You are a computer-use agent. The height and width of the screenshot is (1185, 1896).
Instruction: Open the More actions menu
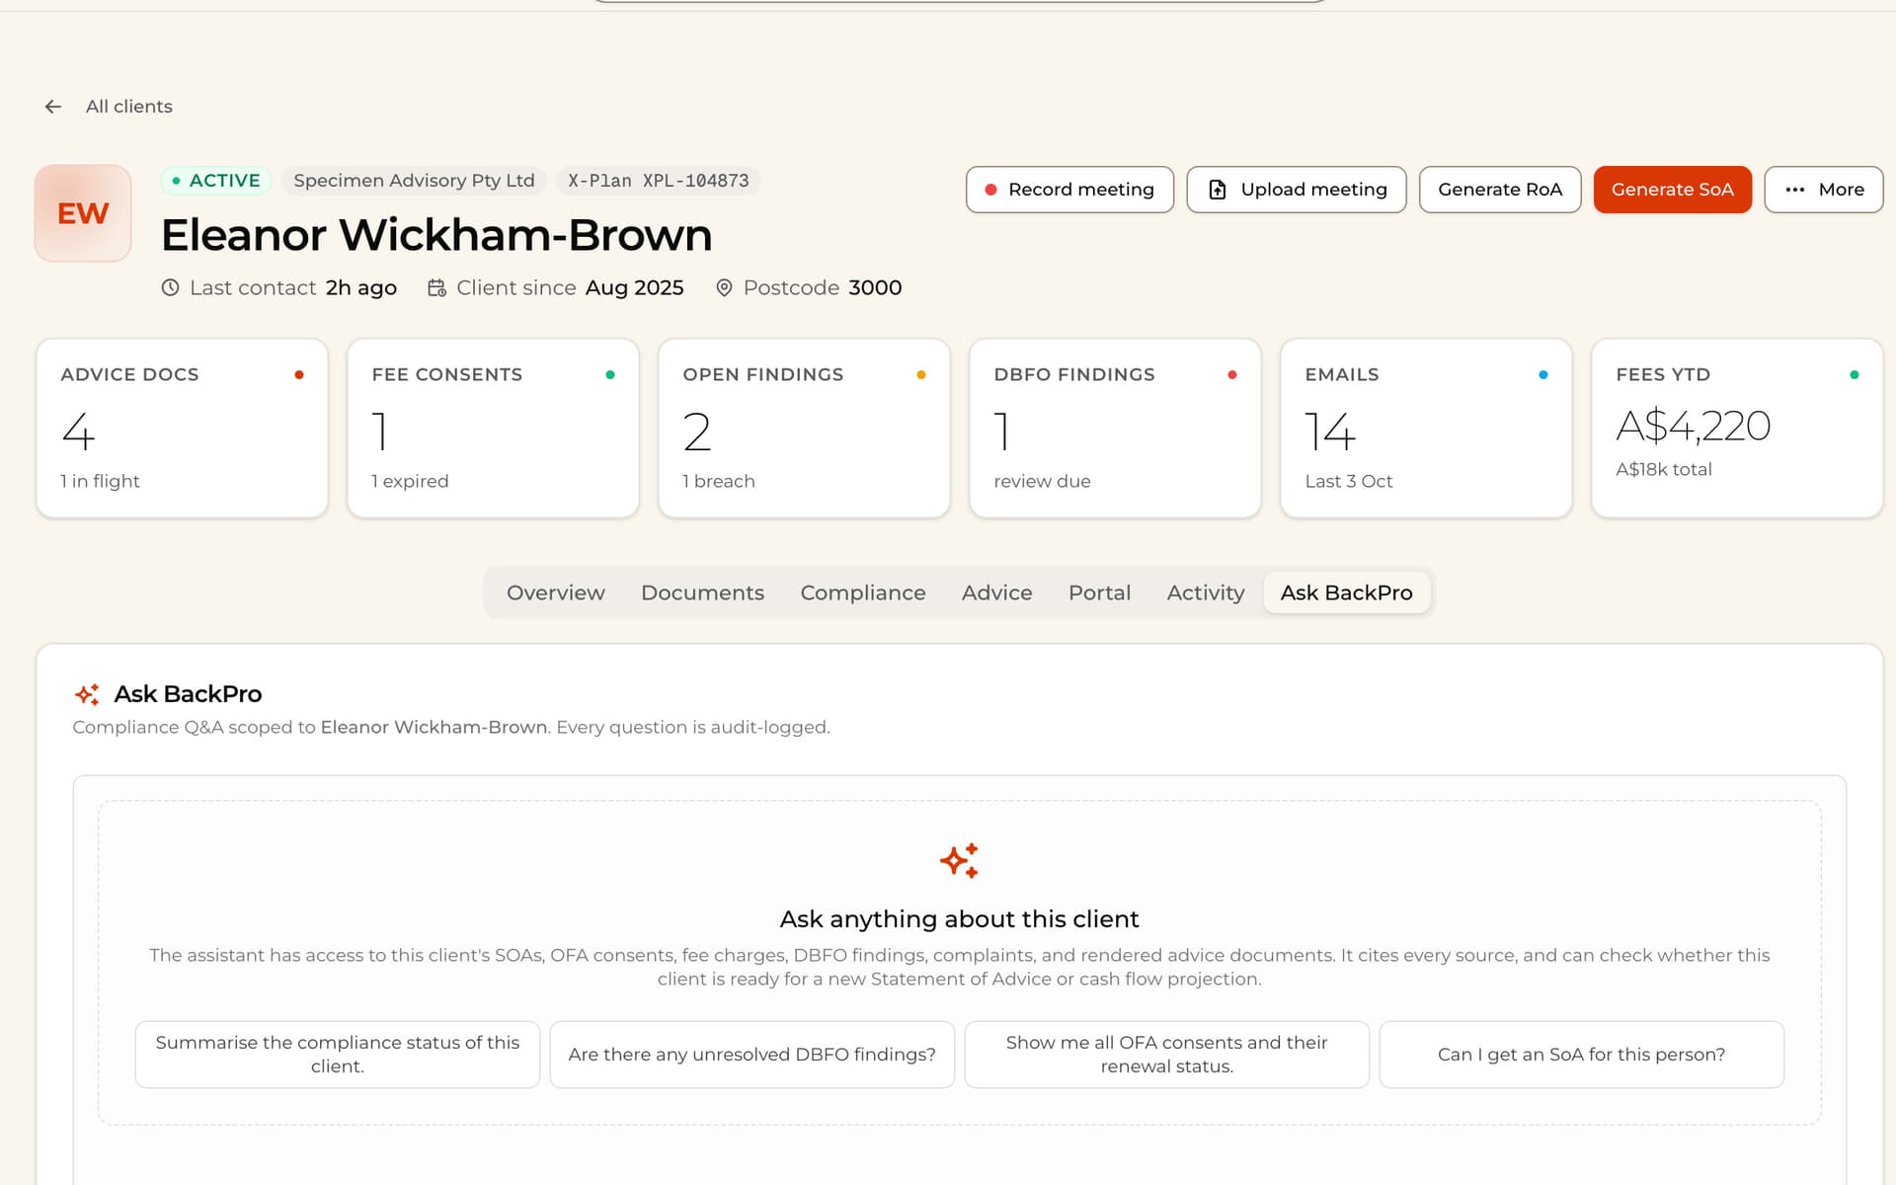coord(1823,190)
